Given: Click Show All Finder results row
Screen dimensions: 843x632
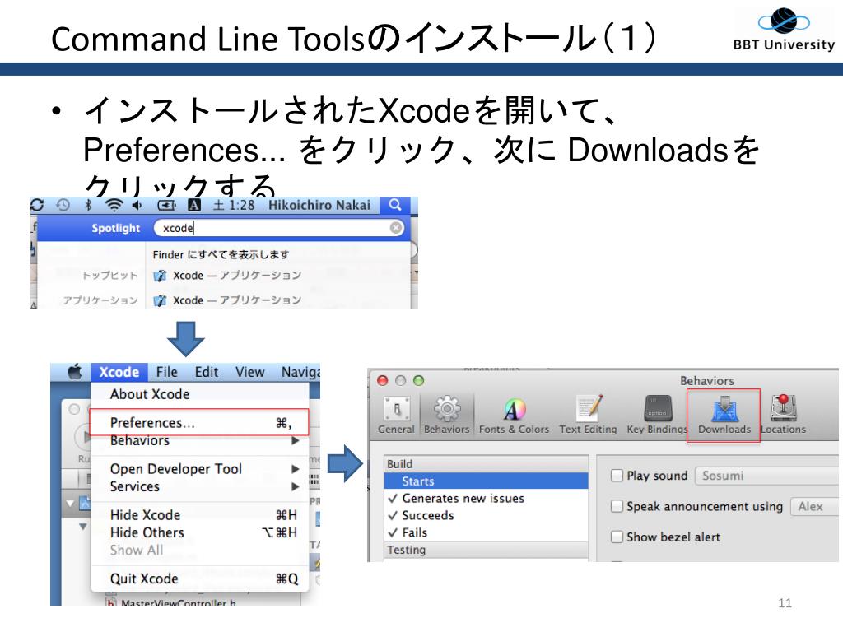Looking at the screenshot, I should tap(221, 255).
